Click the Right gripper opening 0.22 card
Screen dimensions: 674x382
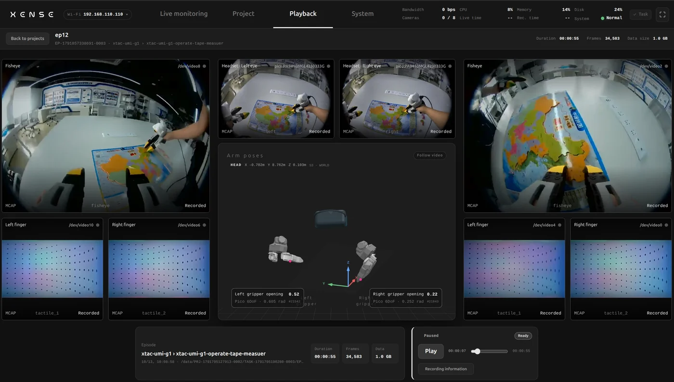pyautogui.click(x=406, y=298)
